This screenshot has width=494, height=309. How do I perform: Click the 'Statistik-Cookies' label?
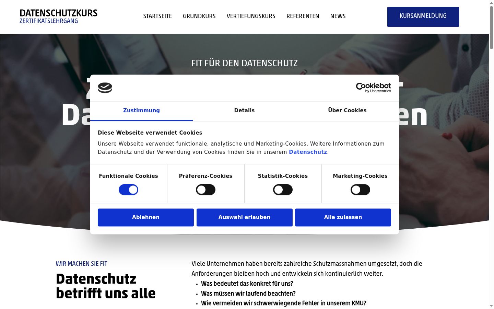283,176
